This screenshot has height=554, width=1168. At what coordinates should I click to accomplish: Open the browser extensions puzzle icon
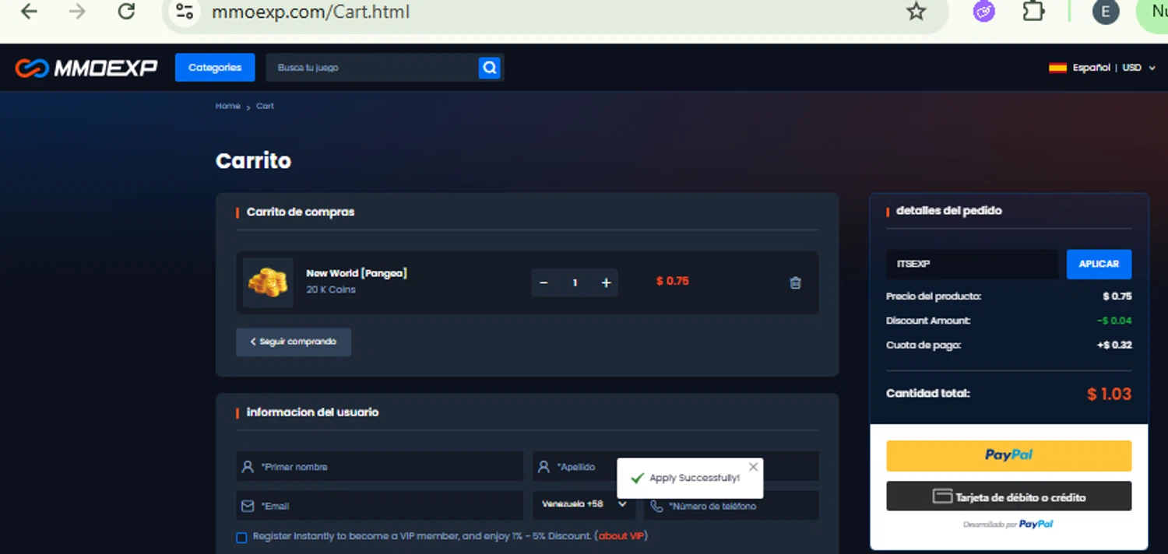tap(1033, 12)
